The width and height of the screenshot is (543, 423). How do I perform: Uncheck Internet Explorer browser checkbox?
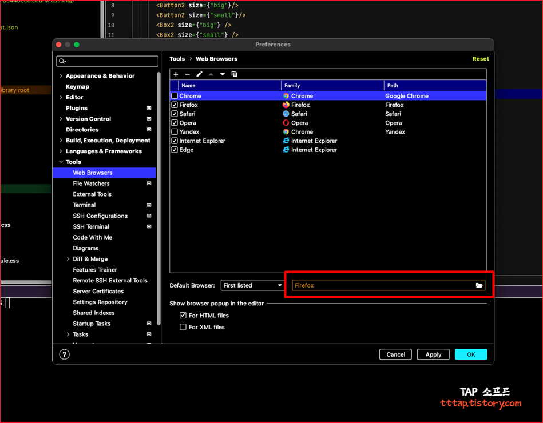tap(175, 141)
